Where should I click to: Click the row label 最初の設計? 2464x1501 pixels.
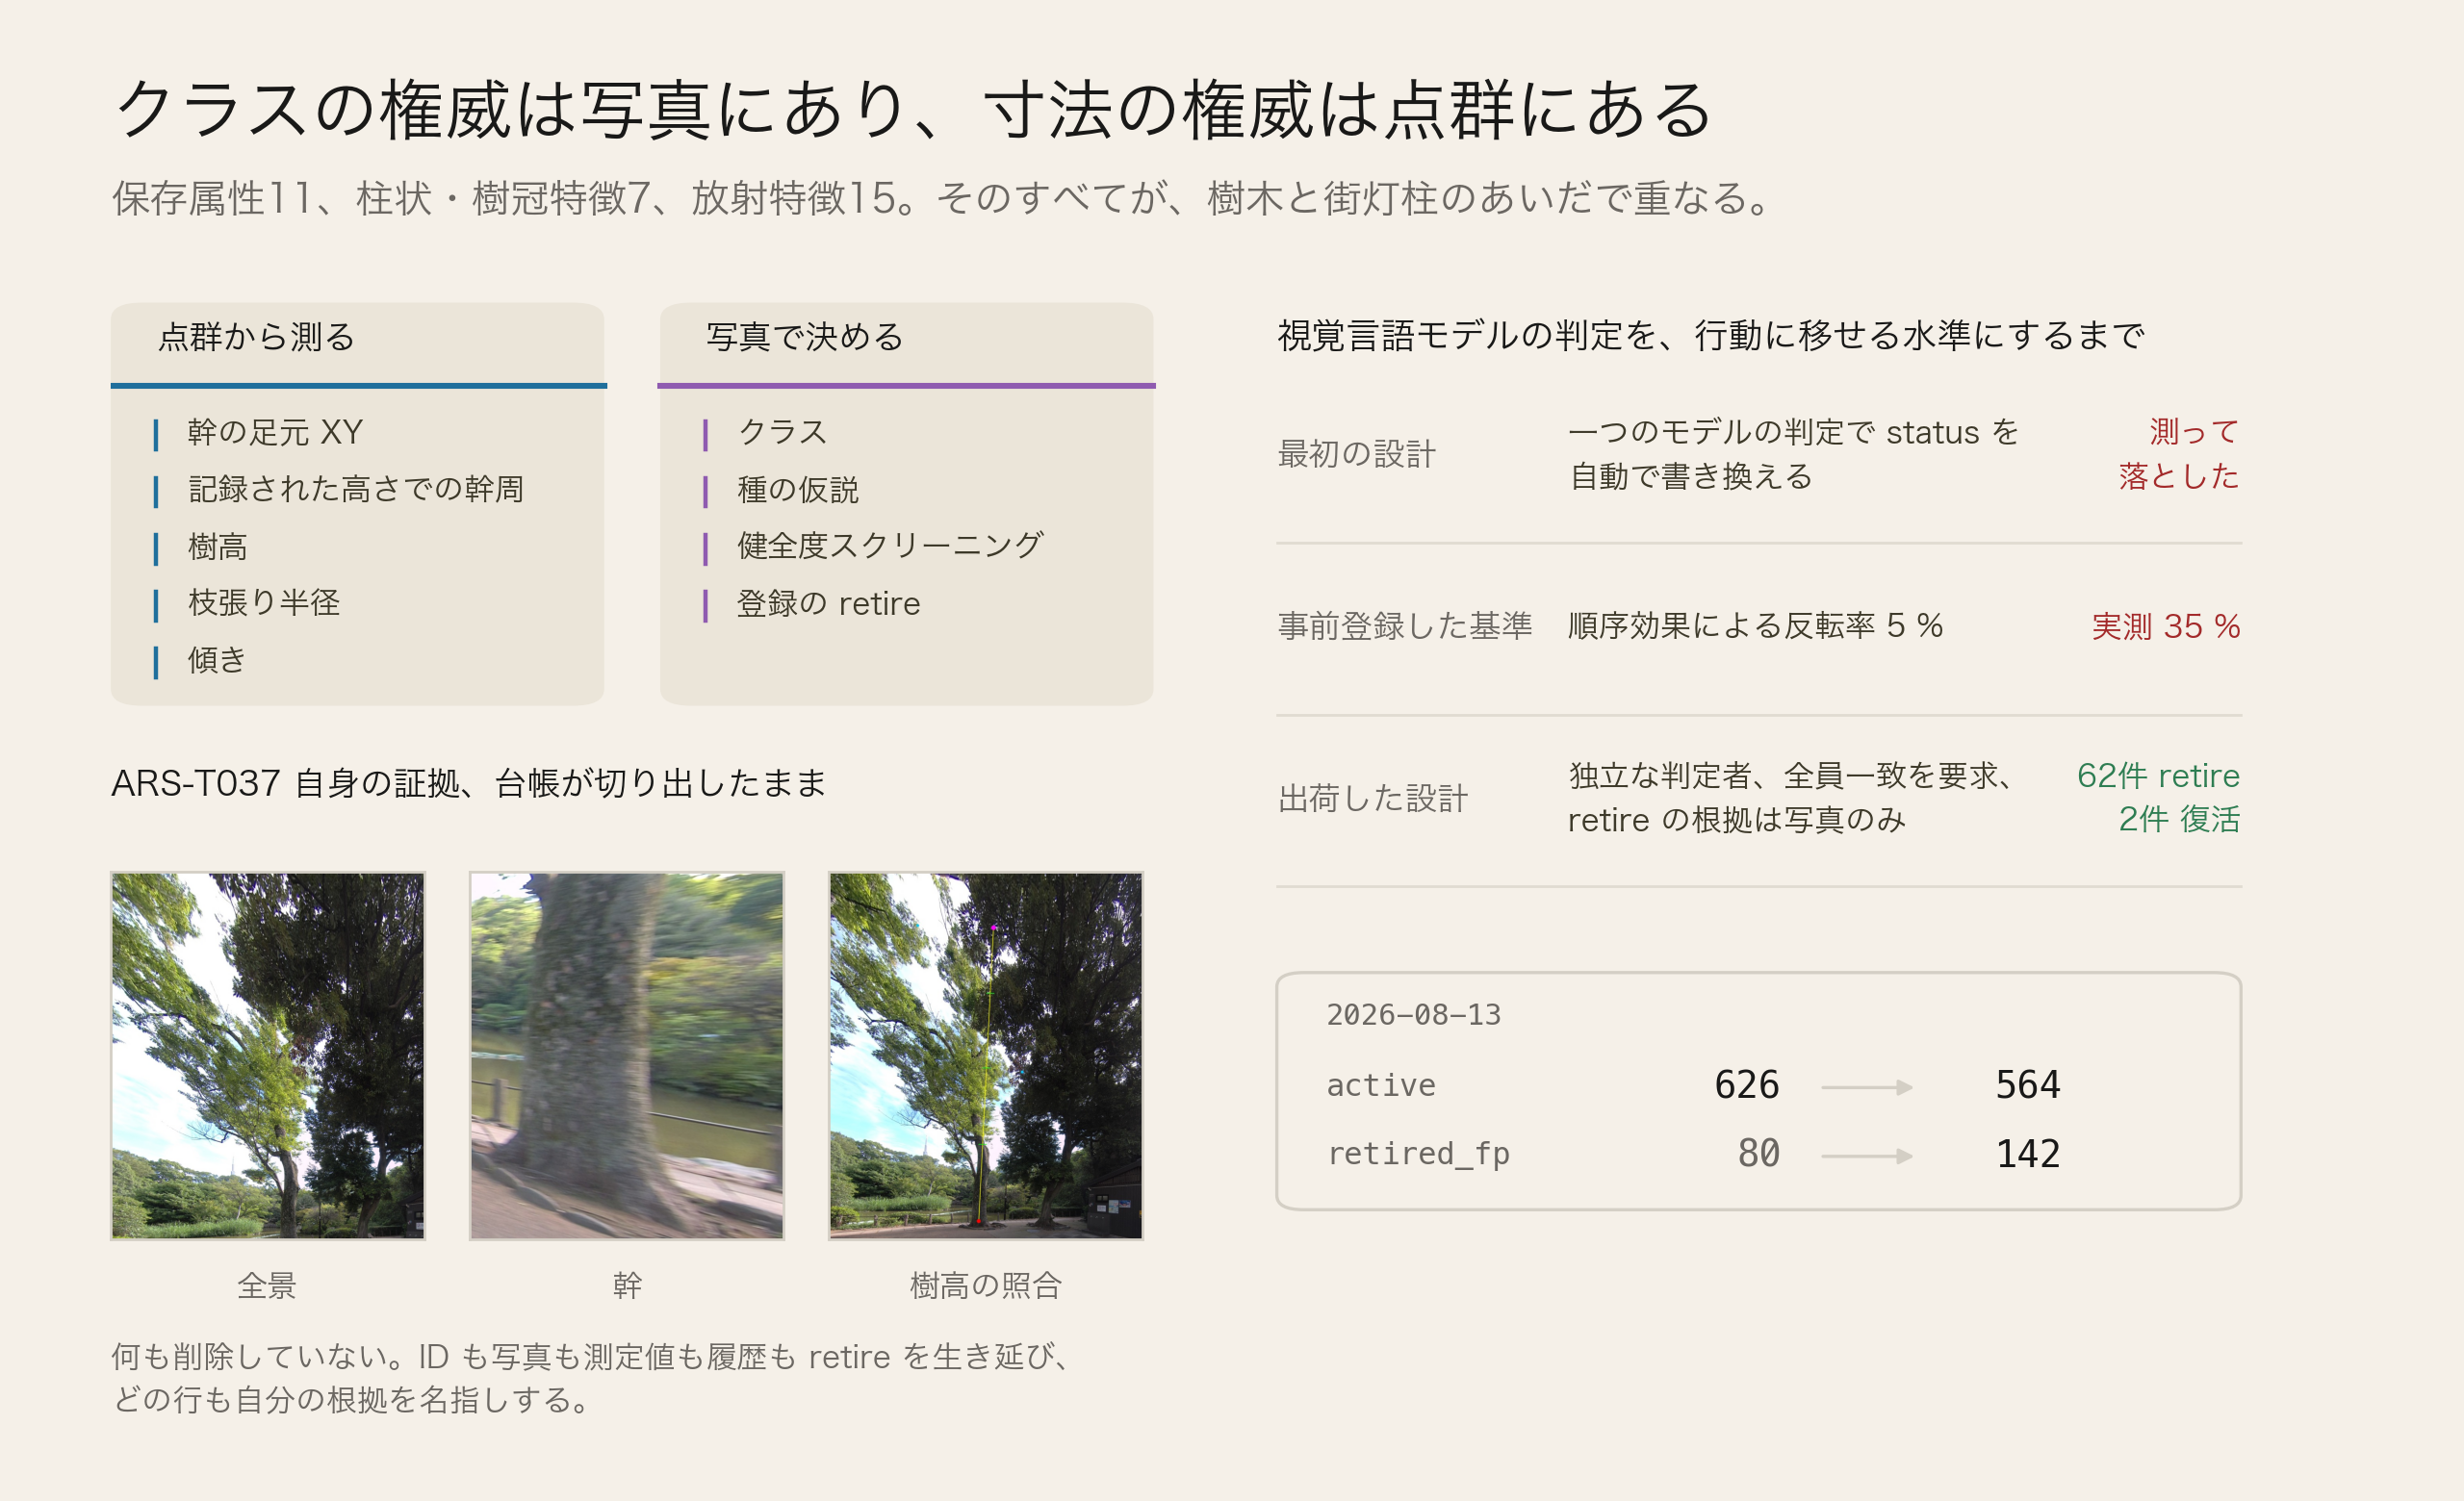pos(1356,454)
